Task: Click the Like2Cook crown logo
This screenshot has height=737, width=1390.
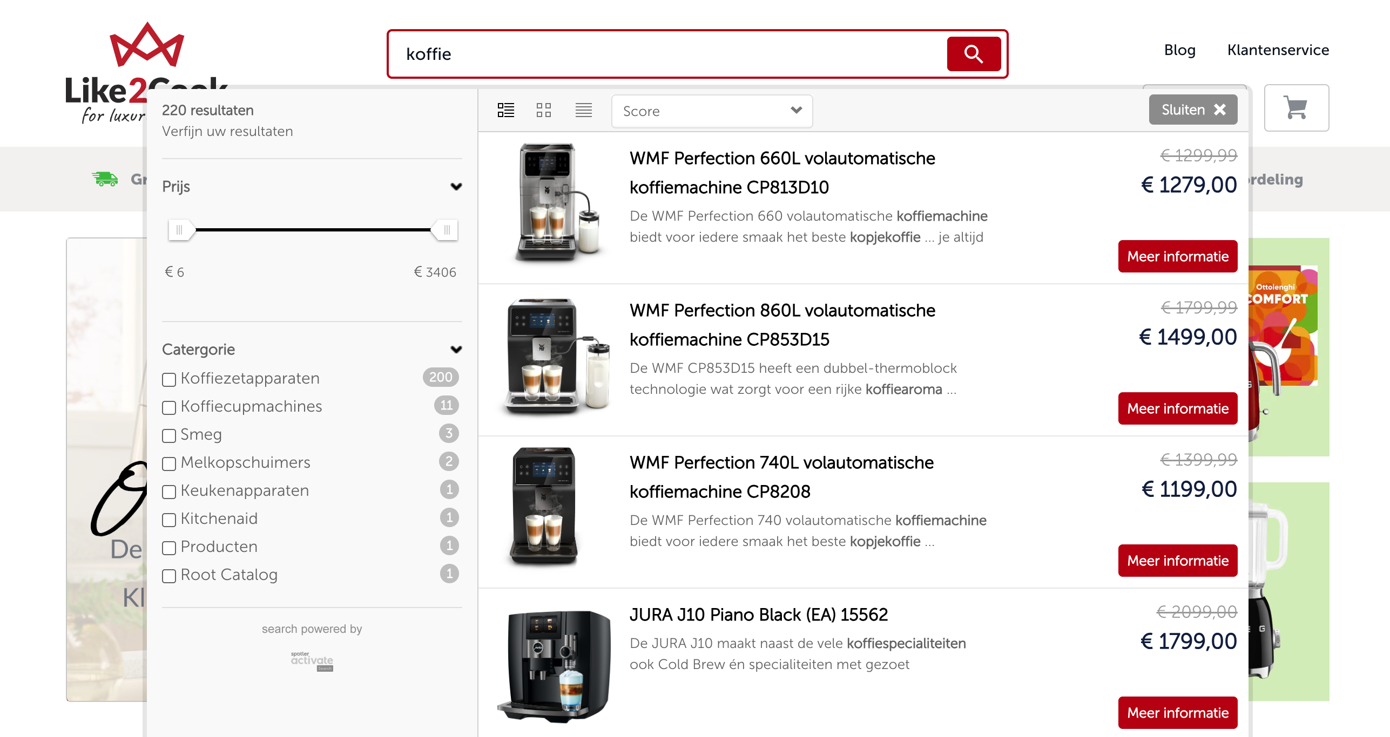Action: pyautogui.click(x=146, y=45)
